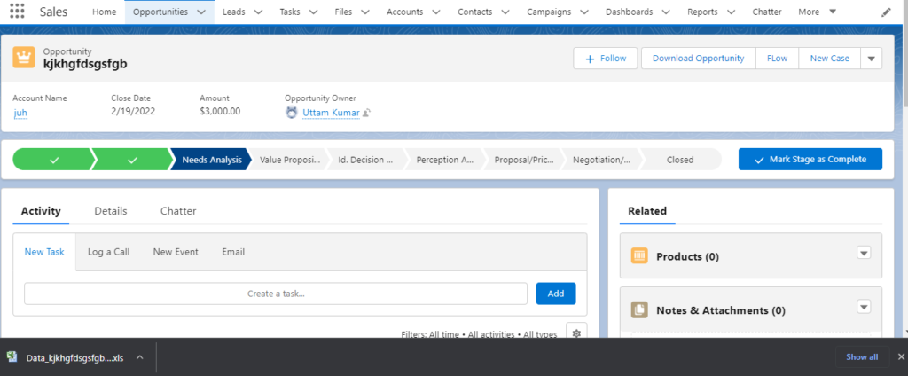Close the downloads bar
The width and height of the screenshot is (908, 376).
[901, 356]
